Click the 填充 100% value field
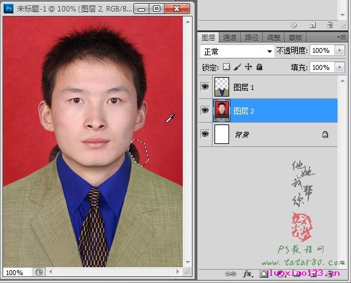This screenshot has height=283, width=351. coord(322,67)
